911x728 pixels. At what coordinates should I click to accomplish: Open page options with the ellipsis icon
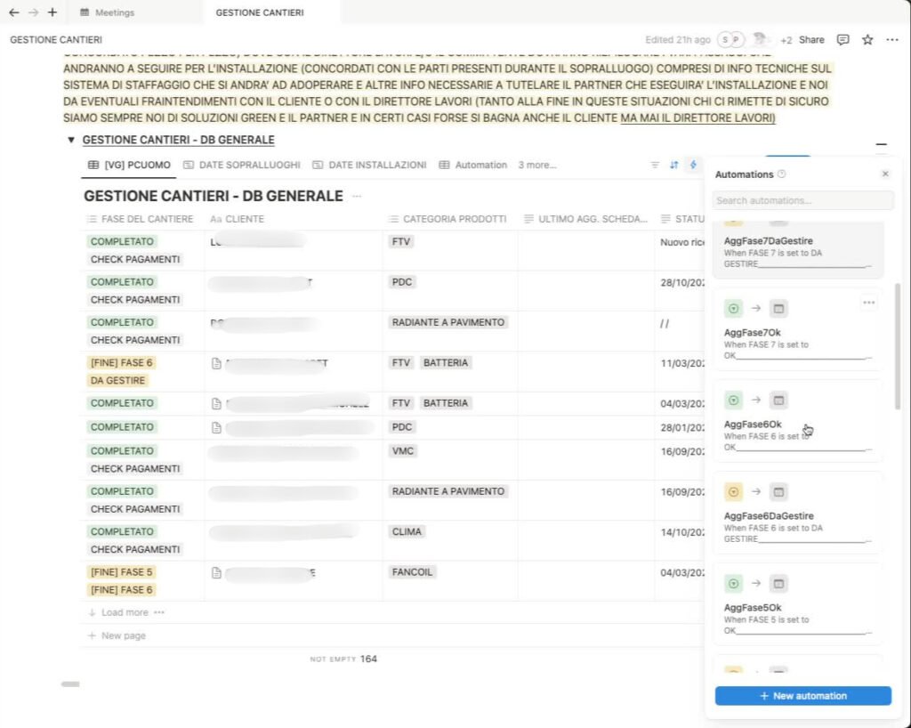(891, 40)
